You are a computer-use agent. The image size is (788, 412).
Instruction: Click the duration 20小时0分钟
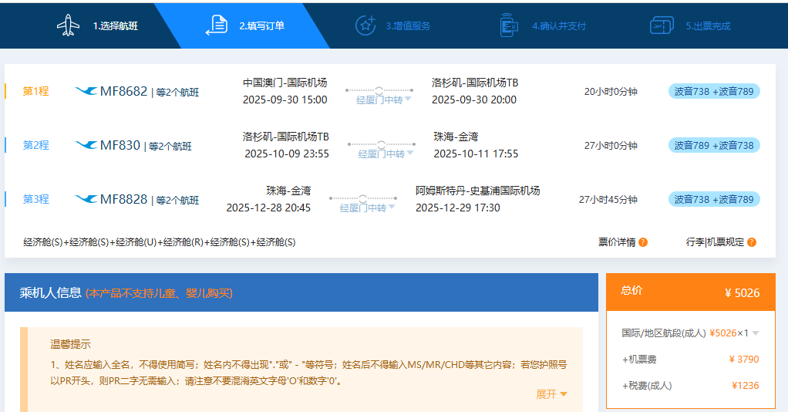pos(611,92)
